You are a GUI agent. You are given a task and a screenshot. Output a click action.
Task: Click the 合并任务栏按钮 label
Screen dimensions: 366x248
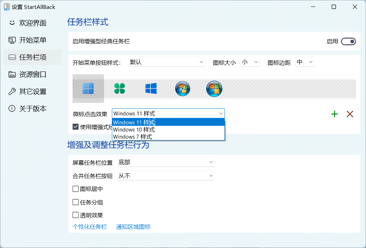tap(93, 176)
